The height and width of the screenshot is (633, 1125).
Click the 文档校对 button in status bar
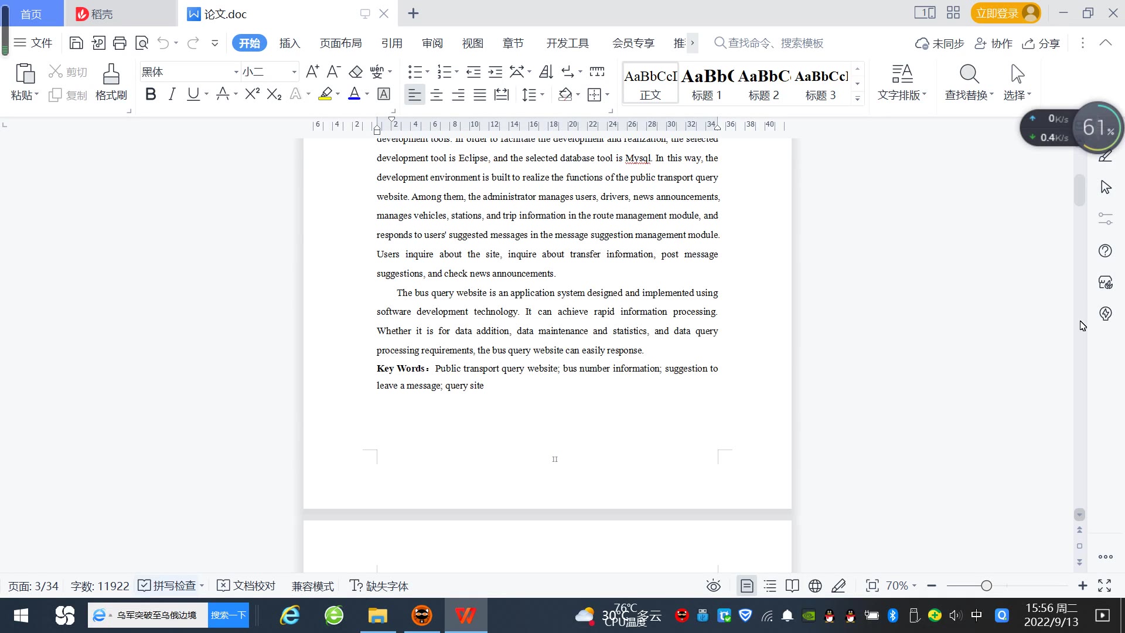246,586
